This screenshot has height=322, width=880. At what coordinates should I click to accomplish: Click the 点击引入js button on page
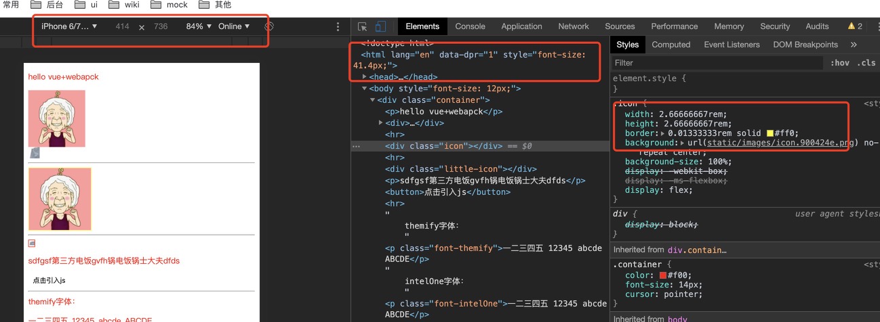[x=49, y=280]
